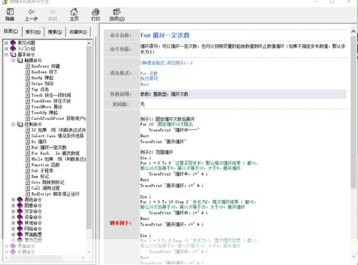
Task: Click the book icon beside 文字命令
Action: (x=20, y=211)
